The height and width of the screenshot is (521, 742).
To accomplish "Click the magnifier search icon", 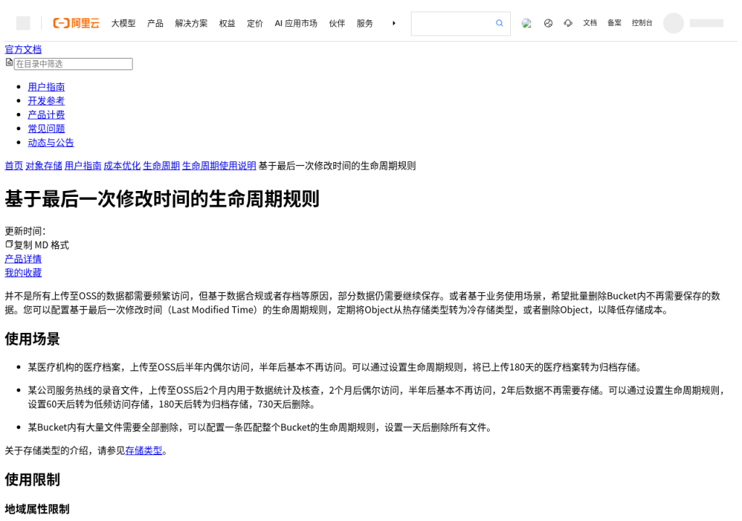I will click(499, 23).
